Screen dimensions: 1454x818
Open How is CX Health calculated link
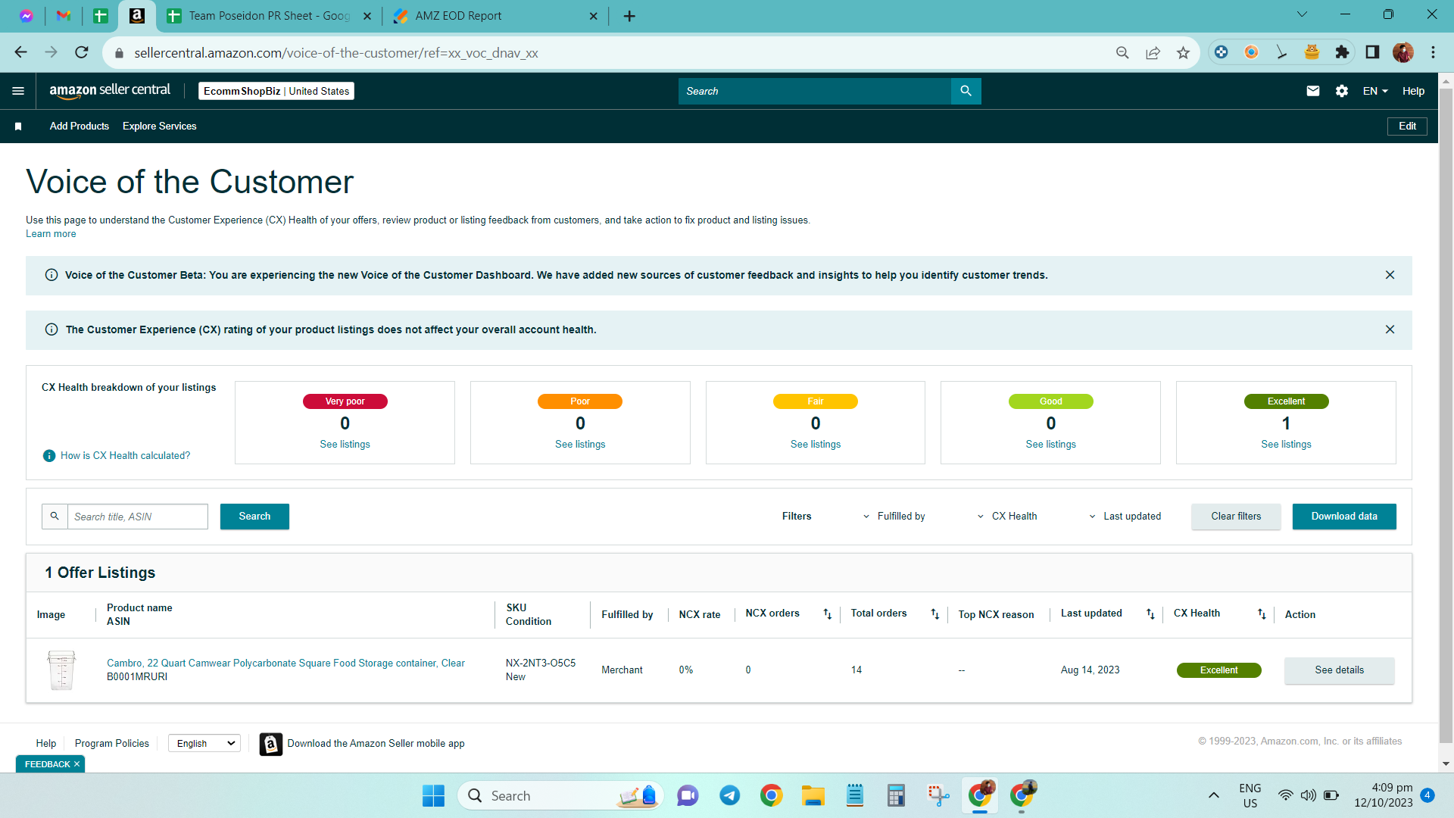(125, 456)
